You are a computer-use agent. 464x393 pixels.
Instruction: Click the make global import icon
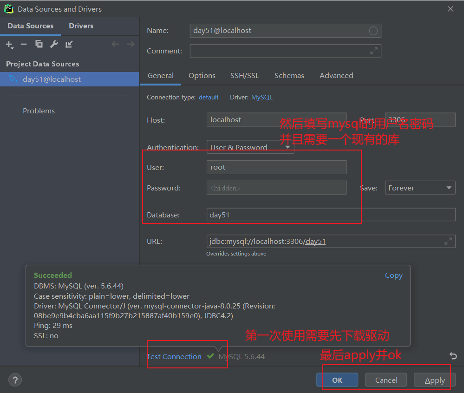pos(69,45)
